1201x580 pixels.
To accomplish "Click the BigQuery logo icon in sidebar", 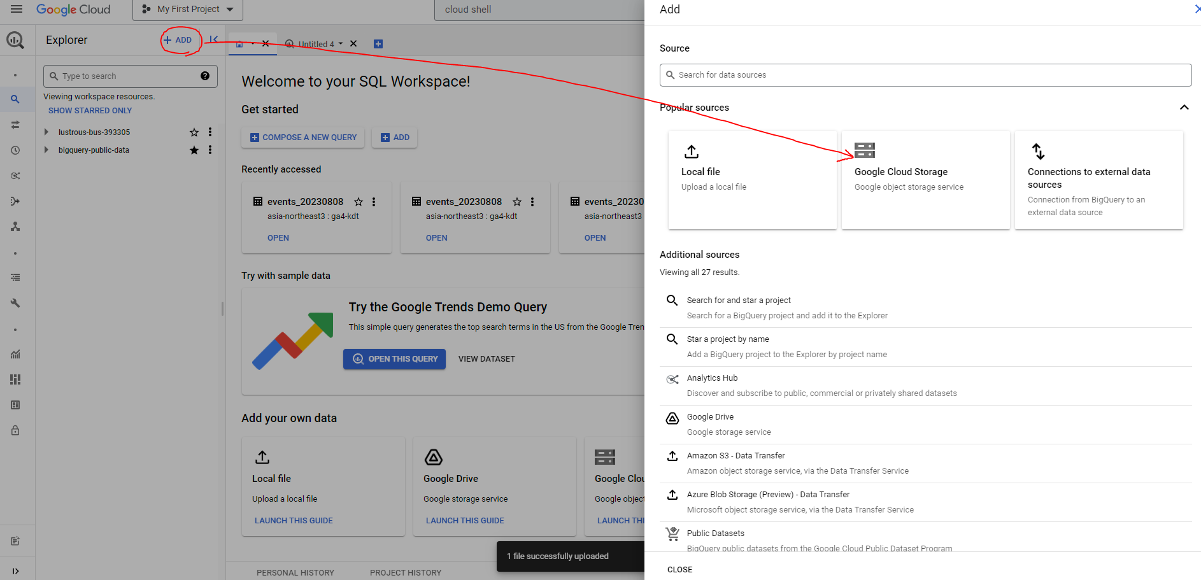I will [x=15, y=40].
